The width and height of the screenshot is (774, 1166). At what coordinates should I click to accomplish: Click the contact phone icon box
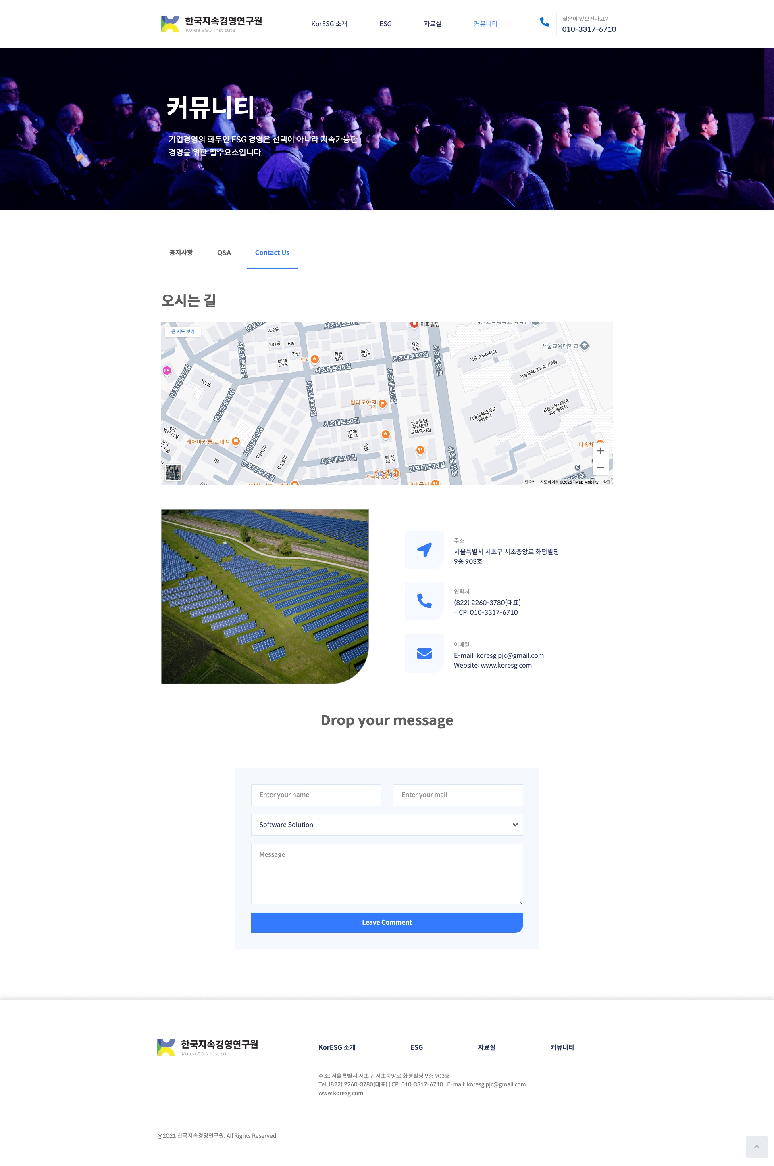click(424, 601)
